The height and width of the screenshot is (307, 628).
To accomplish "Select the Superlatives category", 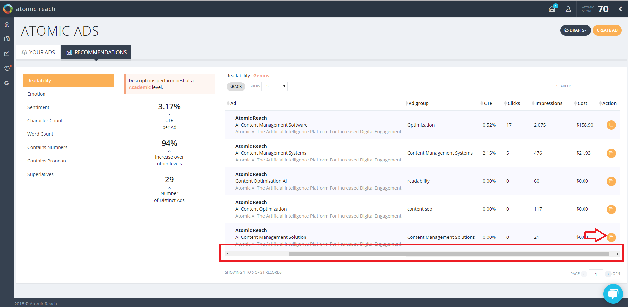I will (68, 174).
